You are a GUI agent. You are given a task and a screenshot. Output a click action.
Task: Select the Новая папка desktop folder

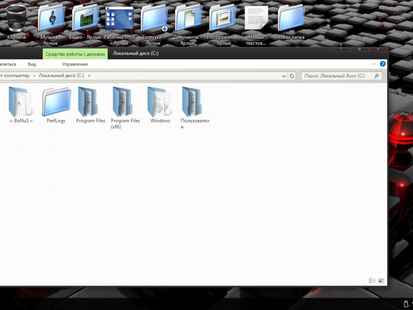click(291, 22)
